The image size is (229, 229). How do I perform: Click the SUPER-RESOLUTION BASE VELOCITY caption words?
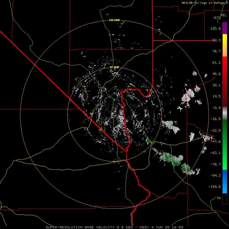(81, 227)
